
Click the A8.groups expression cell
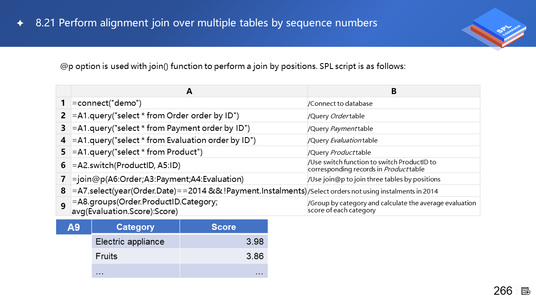tap(189, 207)
